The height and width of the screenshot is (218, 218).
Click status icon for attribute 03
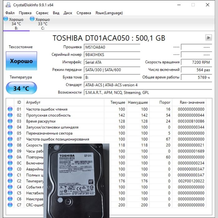pos(10,121)
